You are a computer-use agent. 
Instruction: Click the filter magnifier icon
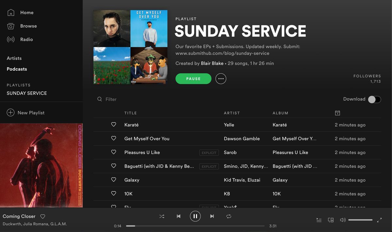pyautogui.click(x=100, y=99)
